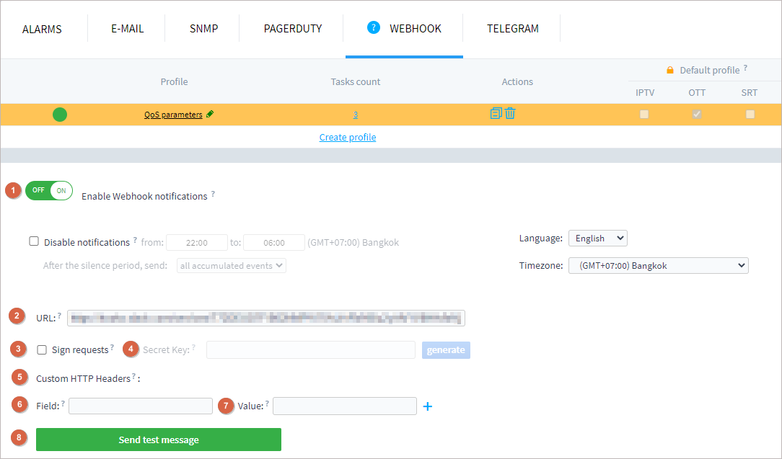Open the Timezone dropdown showing Bangkok
Screen dimensions: 782x459
(x=658, y=265)
